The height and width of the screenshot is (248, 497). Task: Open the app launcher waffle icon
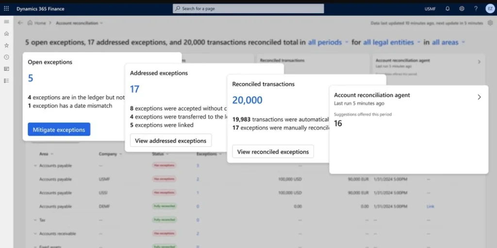6,9
